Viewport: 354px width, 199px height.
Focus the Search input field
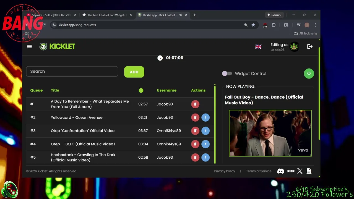[72, 71]
